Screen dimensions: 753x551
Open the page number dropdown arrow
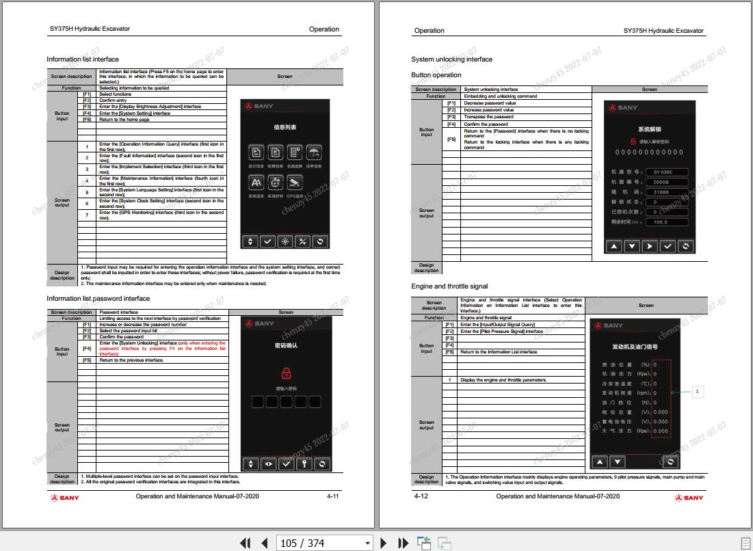click(x=368, y=543)
